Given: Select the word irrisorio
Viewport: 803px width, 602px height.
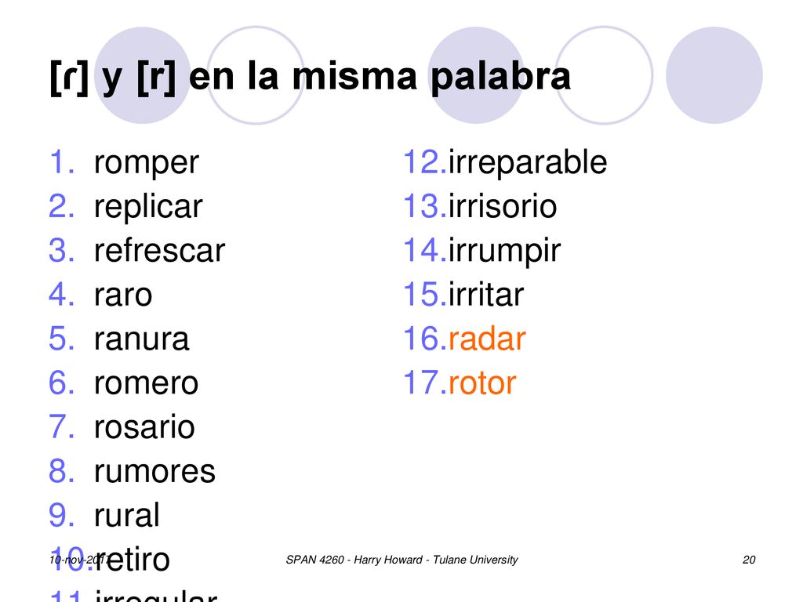Looking at the screenshot, I should pyautogui.click(x=503, y=207).
